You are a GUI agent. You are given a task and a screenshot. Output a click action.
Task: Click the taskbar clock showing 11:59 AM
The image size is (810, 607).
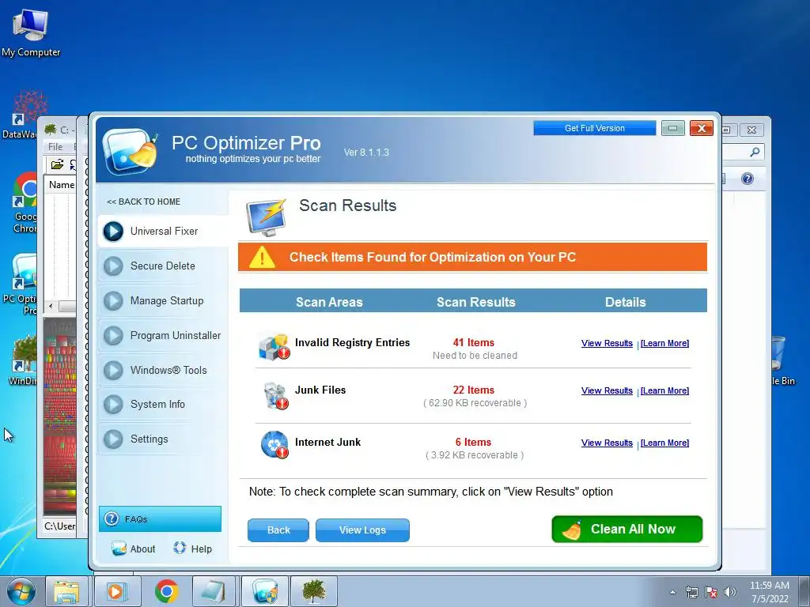tap(769, 592)
